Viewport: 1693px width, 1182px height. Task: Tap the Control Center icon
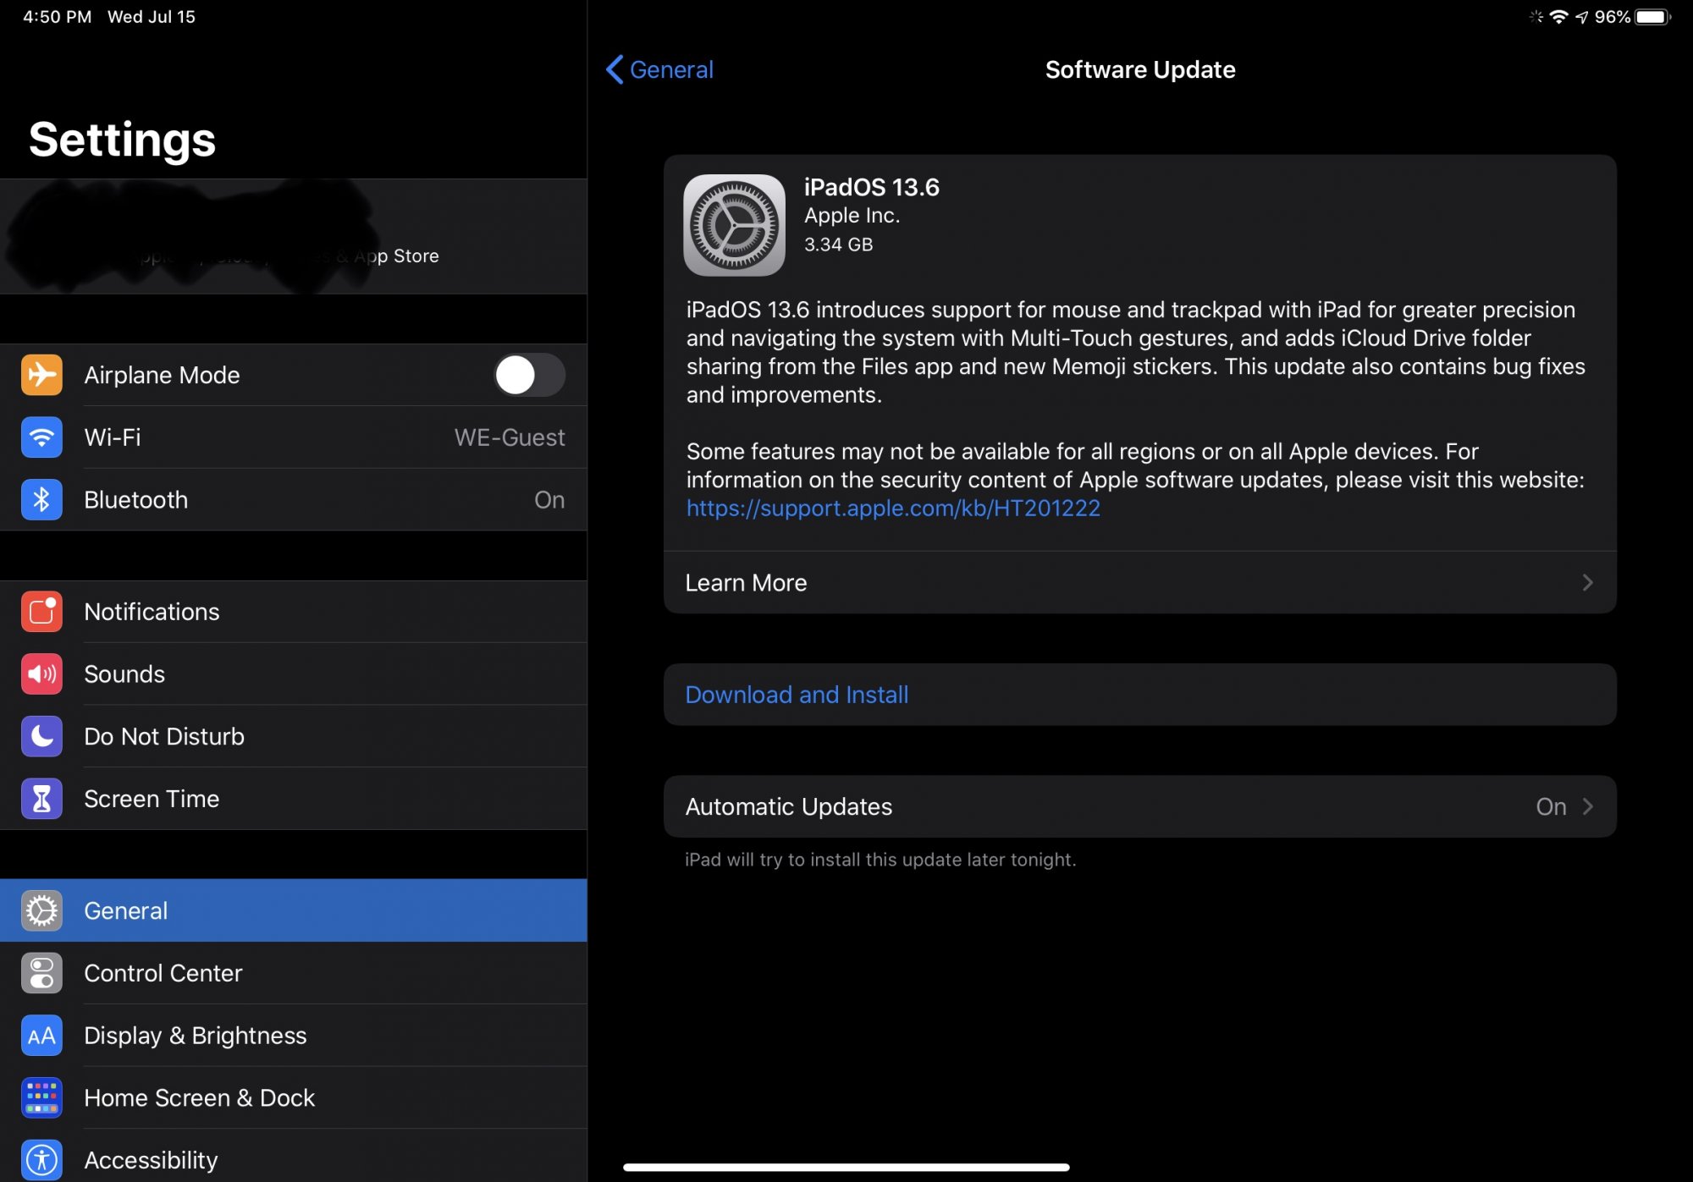(x=41, y=973)
